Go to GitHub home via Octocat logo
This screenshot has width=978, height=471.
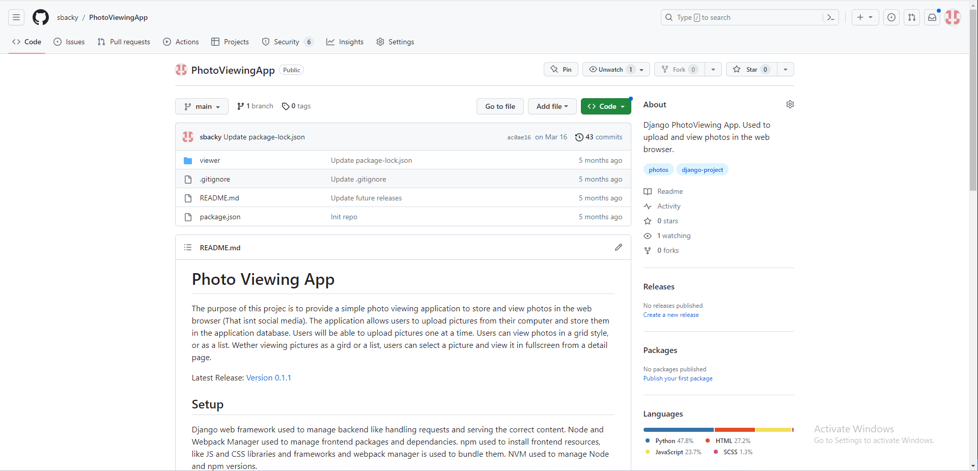pos(41,17)
